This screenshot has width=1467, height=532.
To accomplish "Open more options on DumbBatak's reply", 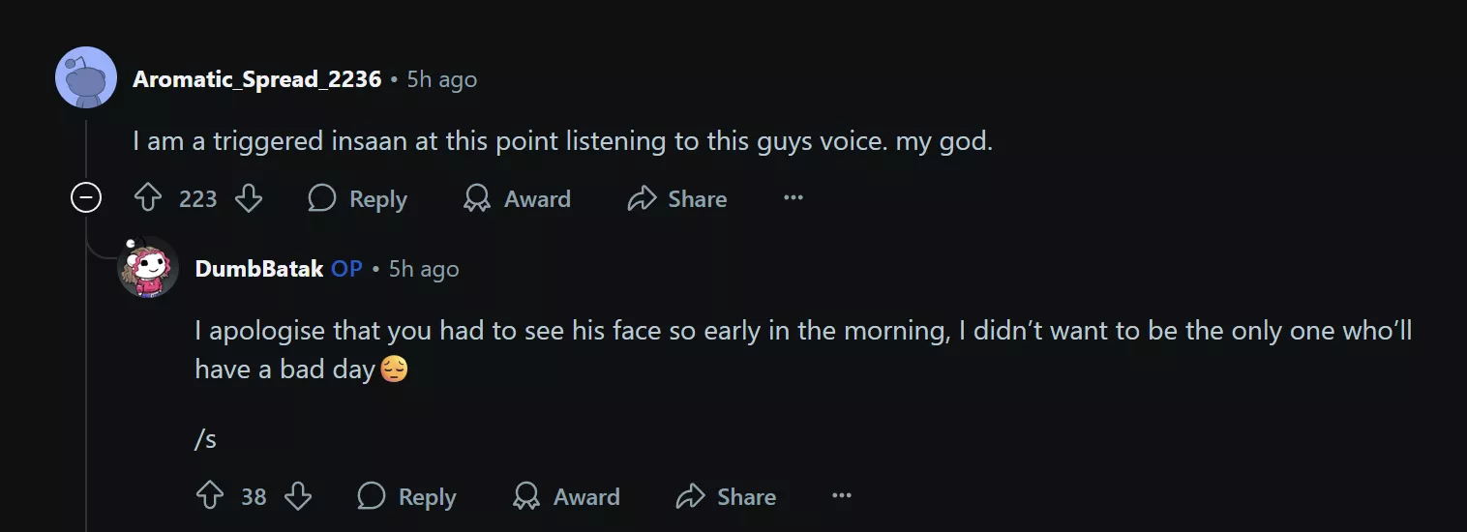I will (842, 497).
